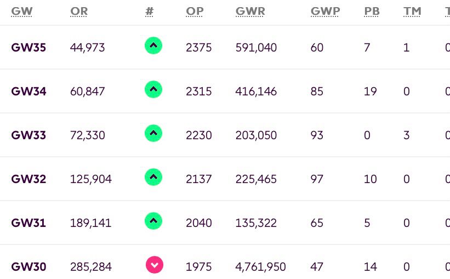This screenshot has height=279, width=450.
Task: Click the TM column header
Action: pyautogui.click(x=412, y=12)
